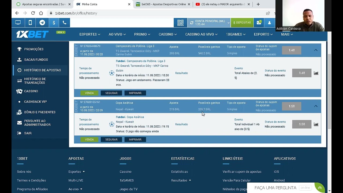Click the 1XBET logo

pos(32,34)
